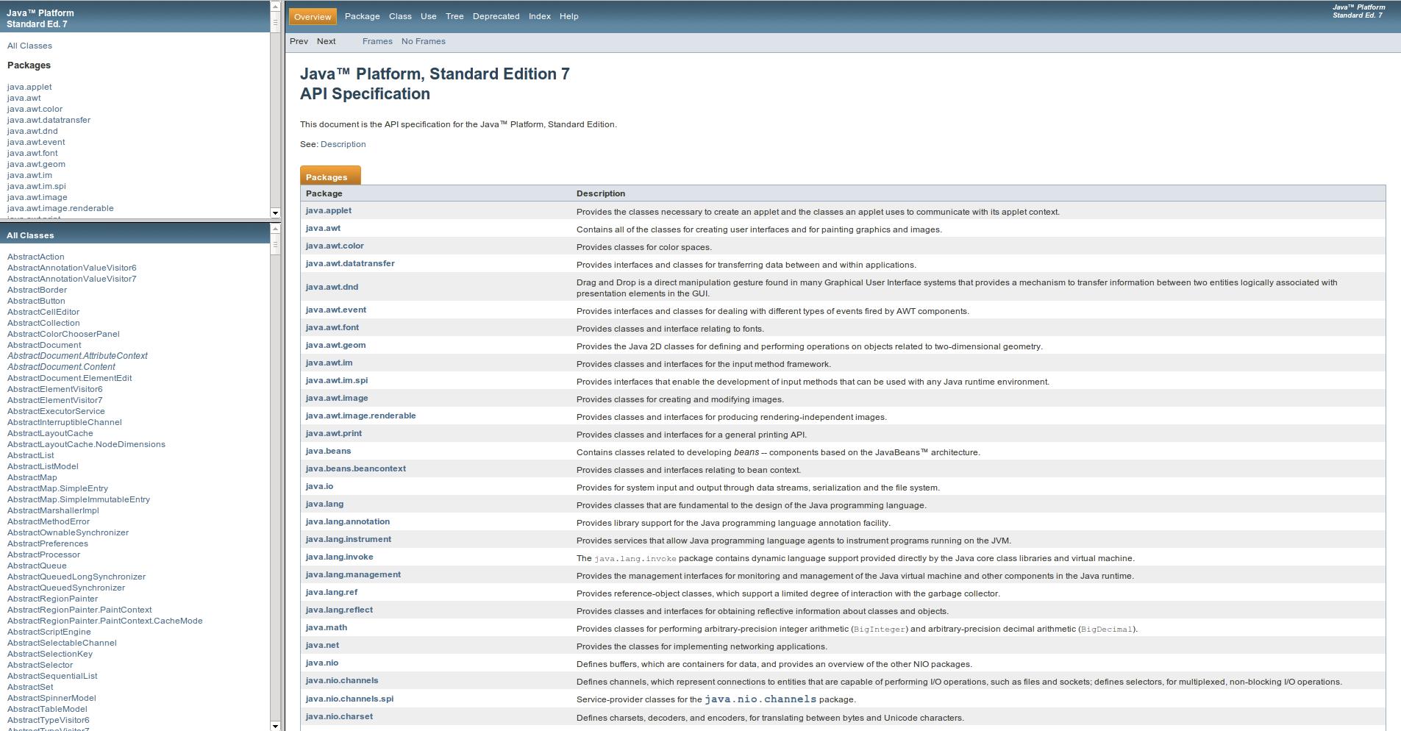Open AbstractQueuedLongSynchronizer class link
This screenshot has width=1401, height=731.
pos(76,577)
